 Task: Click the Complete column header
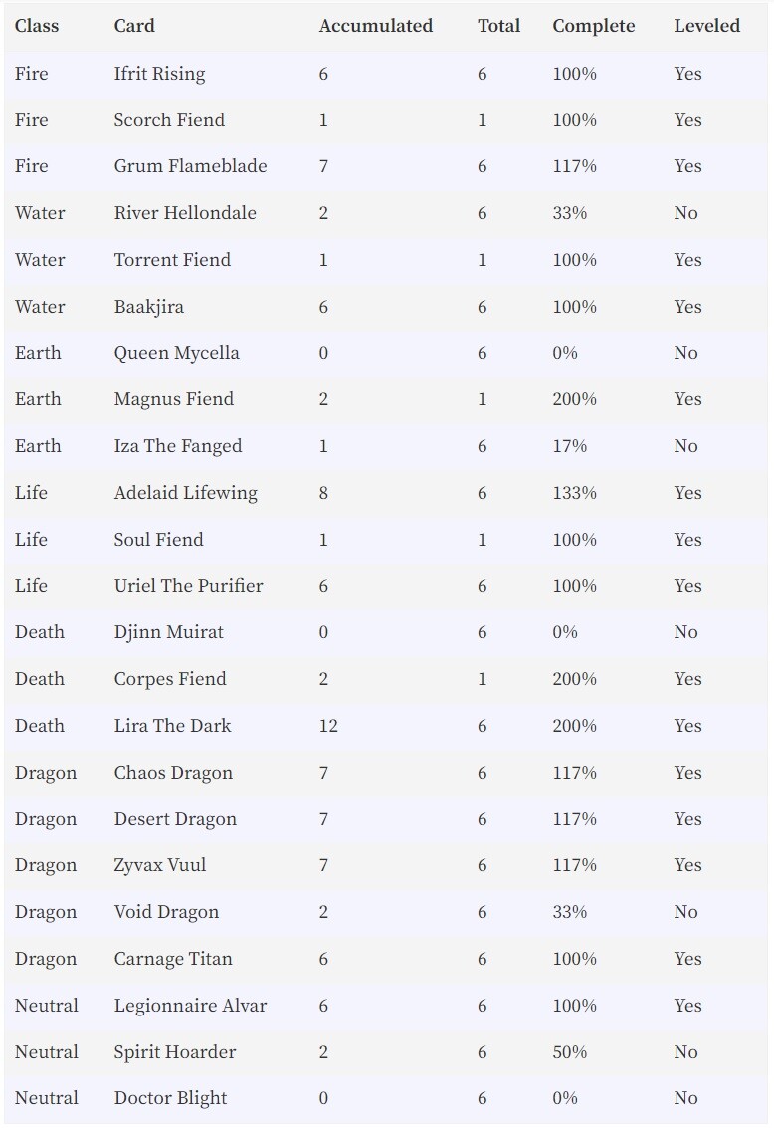tap(594, 27)
